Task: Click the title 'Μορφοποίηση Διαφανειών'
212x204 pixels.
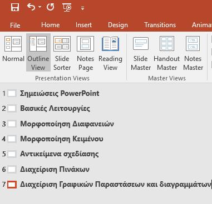Action: [67, 124]
